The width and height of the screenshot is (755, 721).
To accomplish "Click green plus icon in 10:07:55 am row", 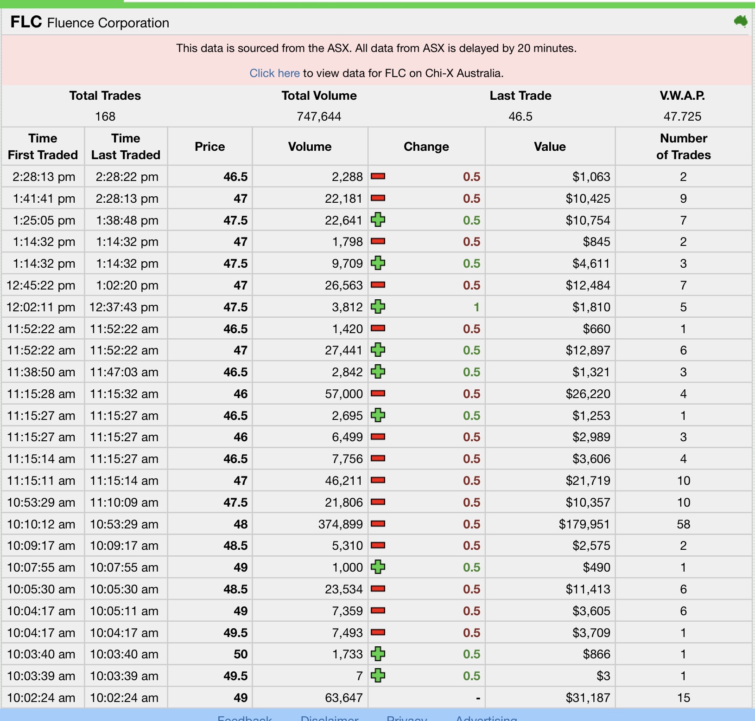I will [378, 567].
